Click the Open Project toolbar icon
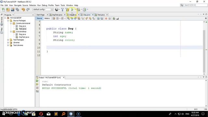The height and width of the screenshot is (117, 208). (13, 9)
